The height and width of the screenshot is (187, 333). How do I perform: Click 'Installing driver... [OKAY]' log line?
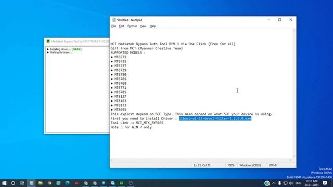point(65,49)
